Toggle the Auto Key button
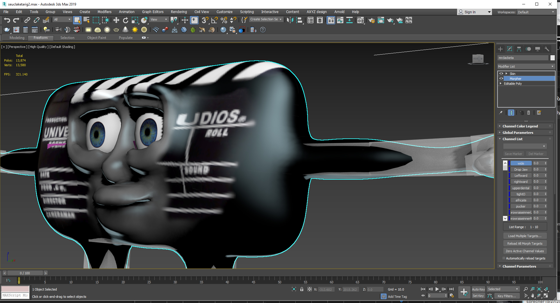 478,289
